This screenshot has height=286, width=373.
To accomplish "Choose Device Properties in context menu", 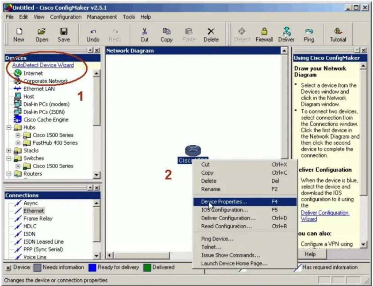I will (x=245, y=202).
